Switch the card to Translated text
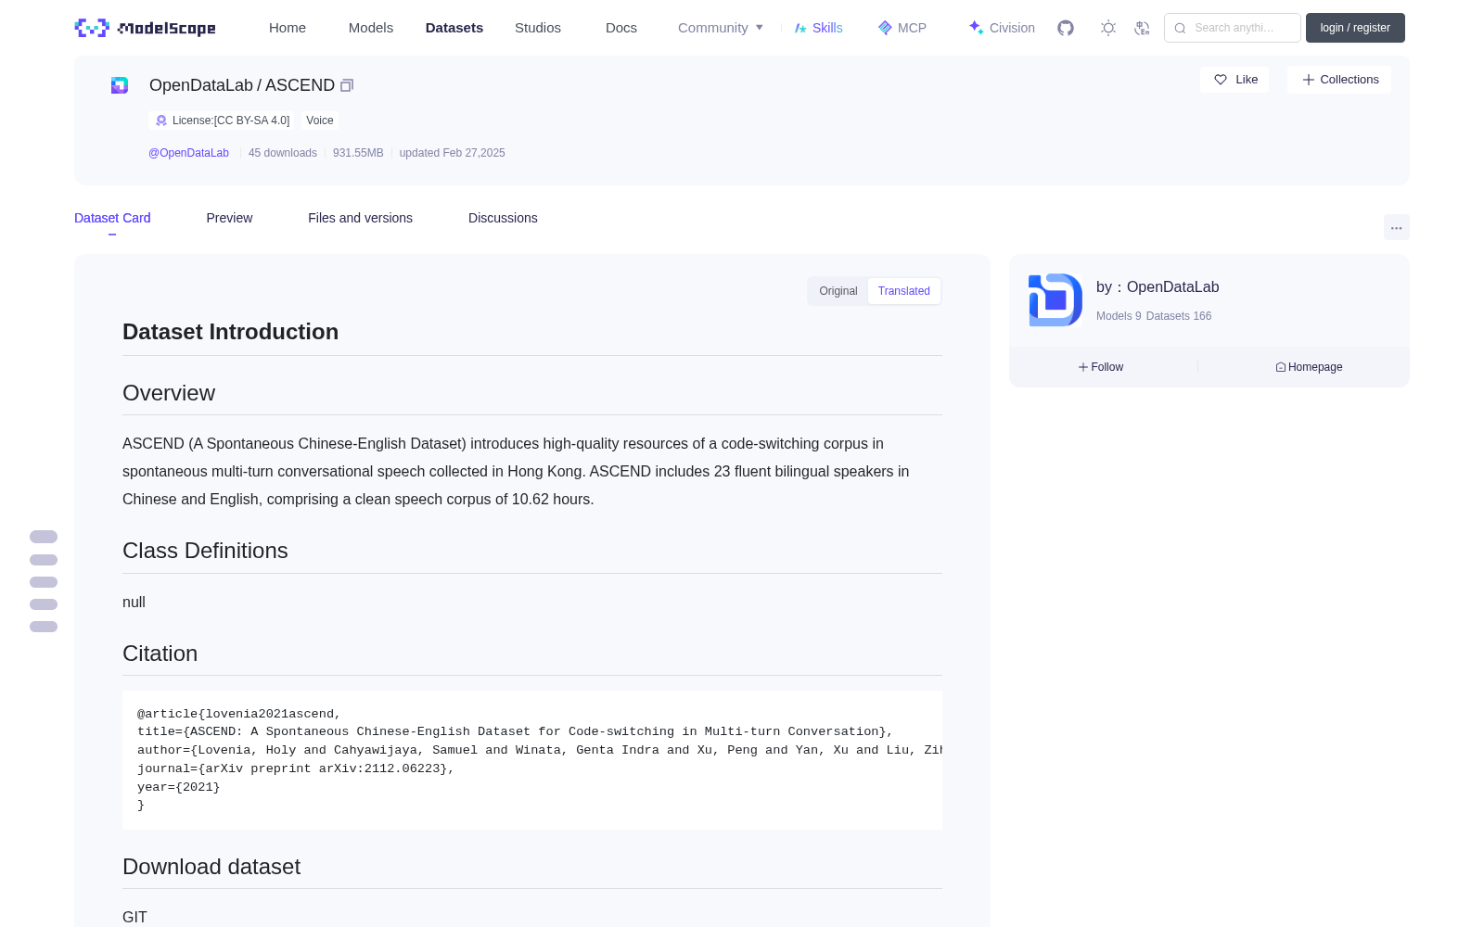This screenshot has width=1484, height=927. (904, 291)
